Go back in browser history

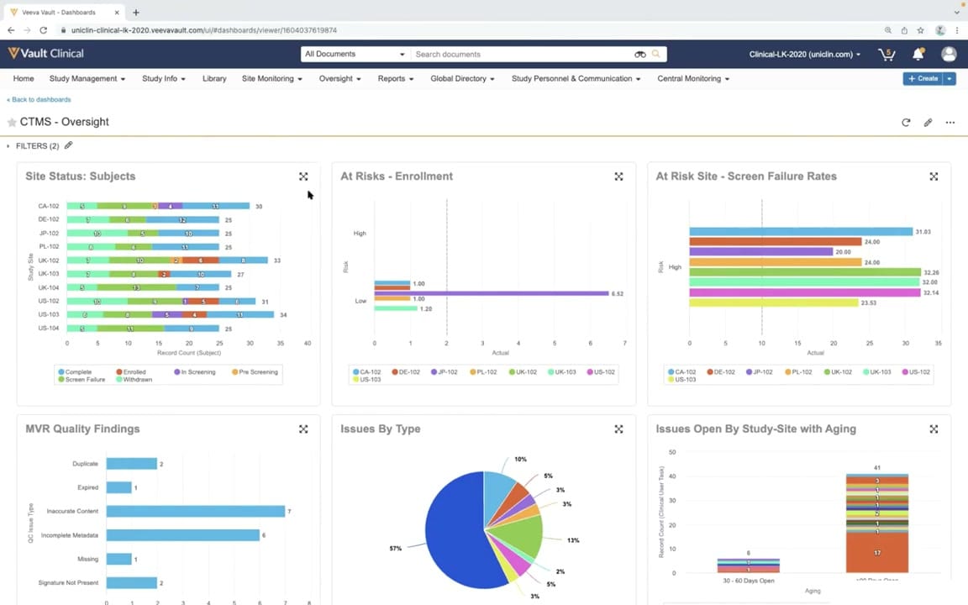point(11,29)
